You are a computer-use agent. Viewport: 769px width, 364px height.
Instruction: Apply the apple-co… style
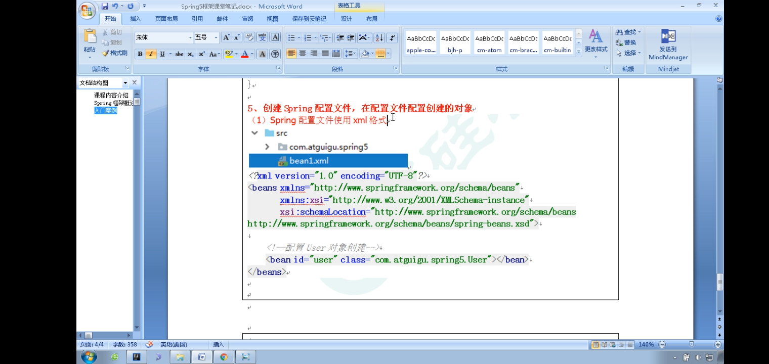(x=421, y=43)
